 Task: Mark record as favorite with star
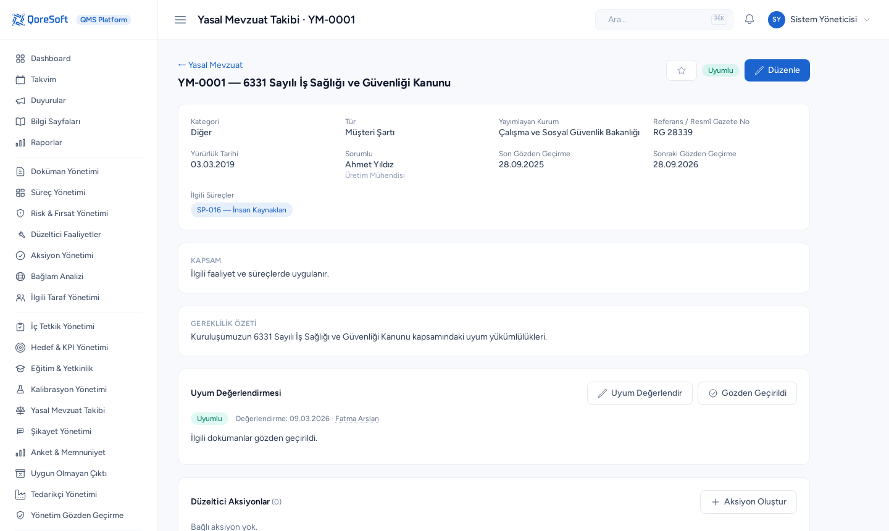pyautogui.click(x=682, y=70)
